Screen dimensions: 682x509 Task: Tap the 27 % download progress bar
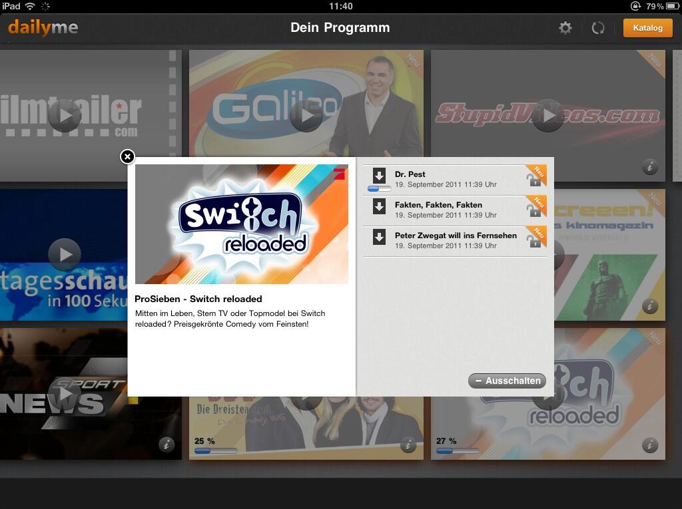tap(458, 451)
